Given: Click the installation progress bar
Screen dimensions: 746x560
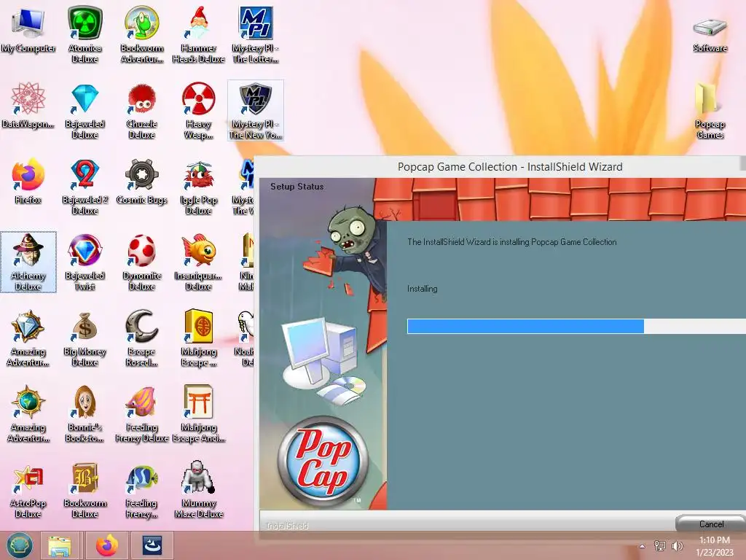Looking at the screenshot, I should click(x=576, y=326).
